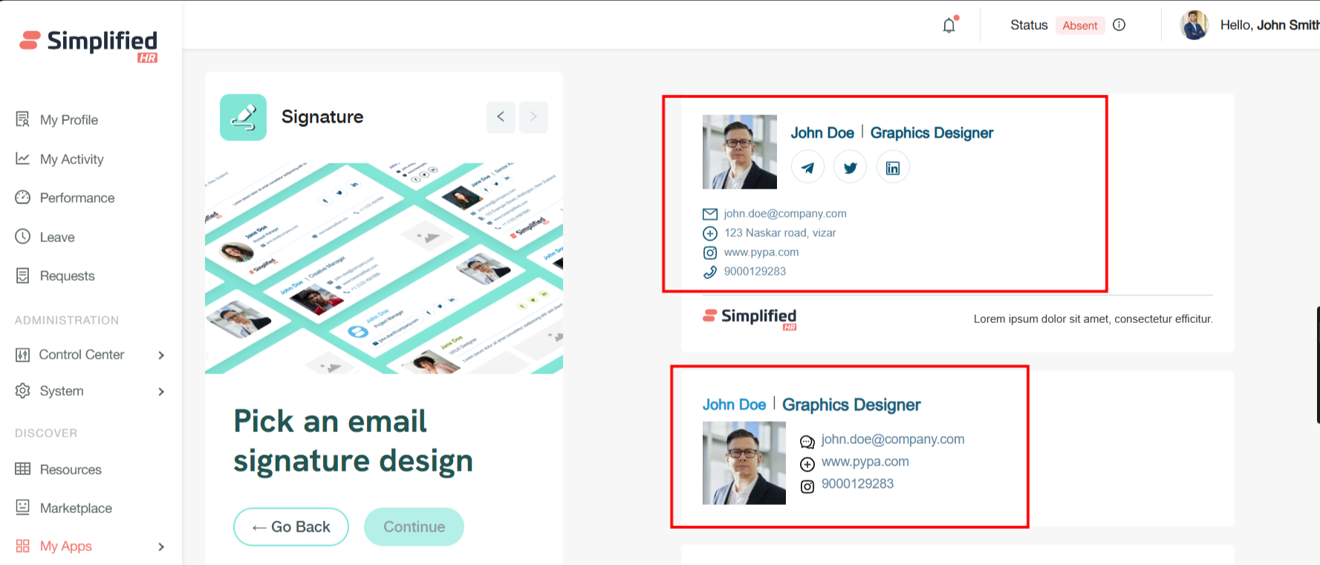Go to previous step with left chevron
Viewport: 1320px width, 565px height.
click(501, 117)
